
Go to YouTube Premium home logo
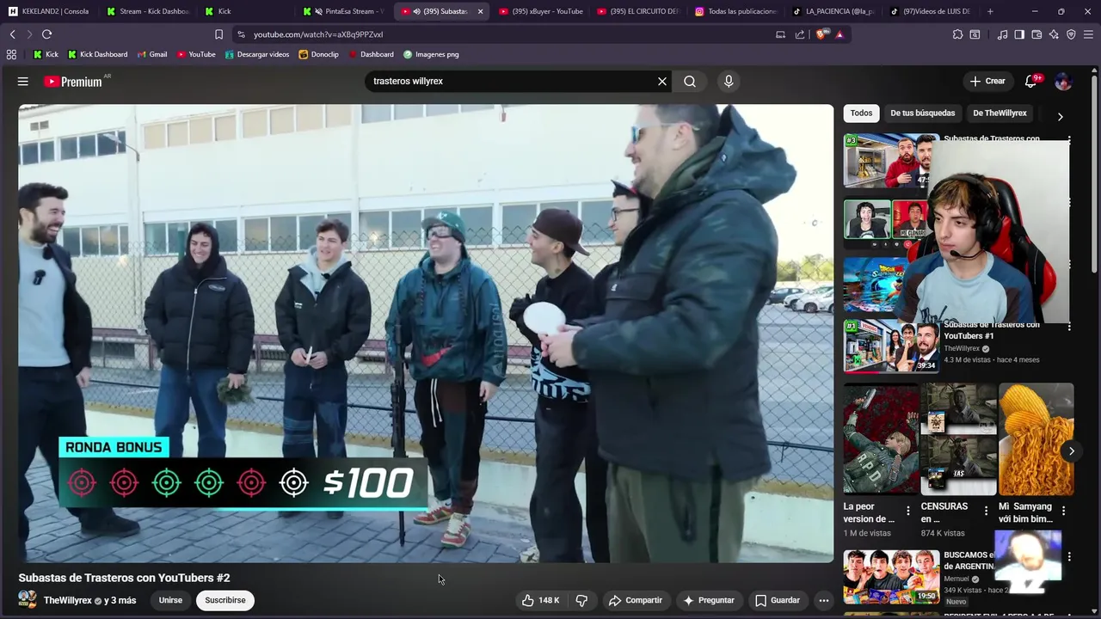[73, 82]
